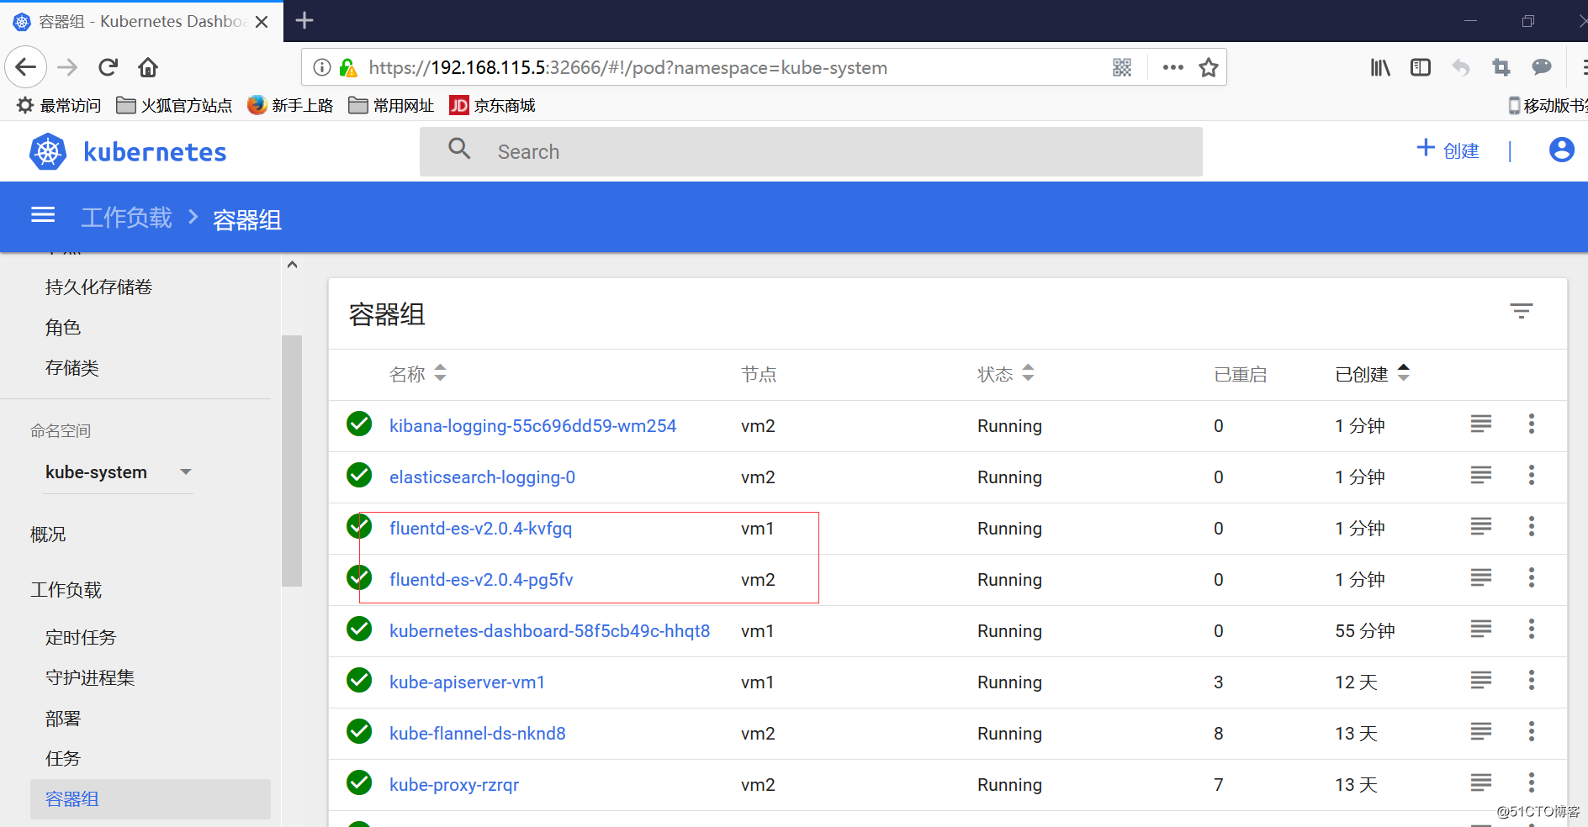Open a new browser tab
Viewport: 1588px width, 827px height.
click(304, 20)
